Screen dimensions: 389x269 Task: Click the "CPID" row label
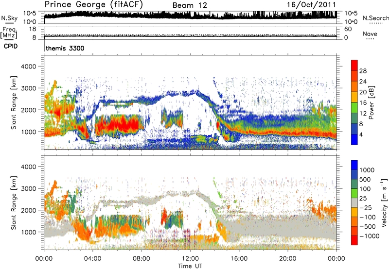point(11,46)
